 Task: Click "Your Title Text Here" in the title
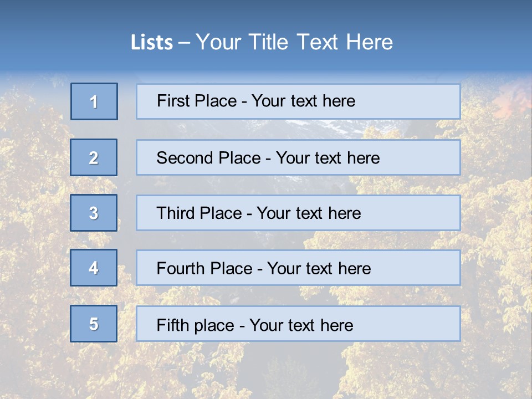[x=294, y=42]
